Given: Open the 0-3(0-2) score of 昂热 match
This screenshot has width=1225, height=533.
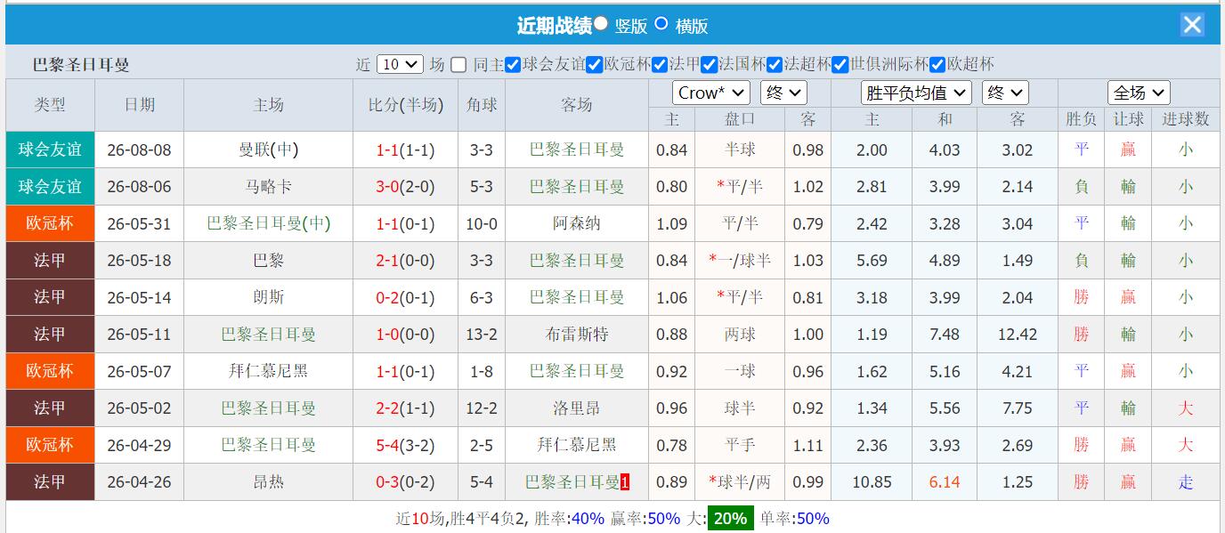Looking at the screenshot, I should (405, 482).
